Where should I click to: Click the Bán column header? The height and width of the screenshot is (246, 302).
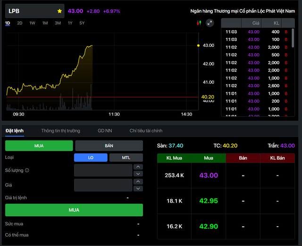(243, 158)
